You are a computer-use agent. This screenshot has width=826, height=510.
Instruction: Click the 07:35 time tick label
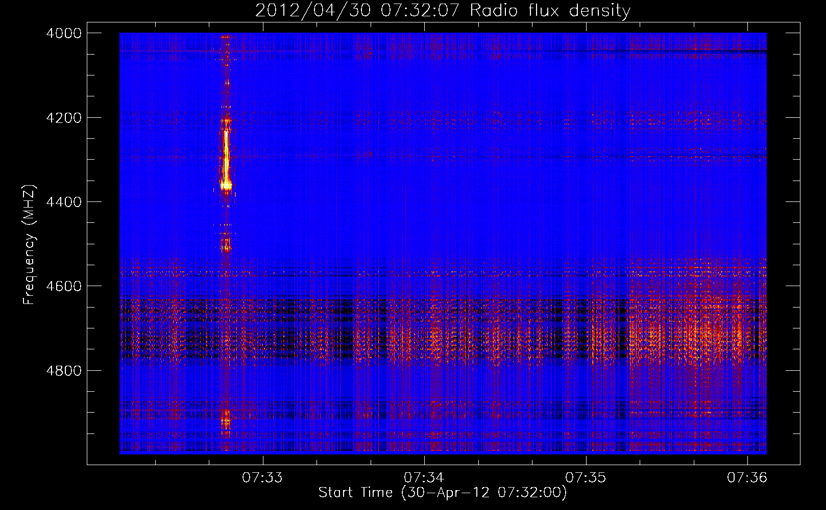click(586, 477)
